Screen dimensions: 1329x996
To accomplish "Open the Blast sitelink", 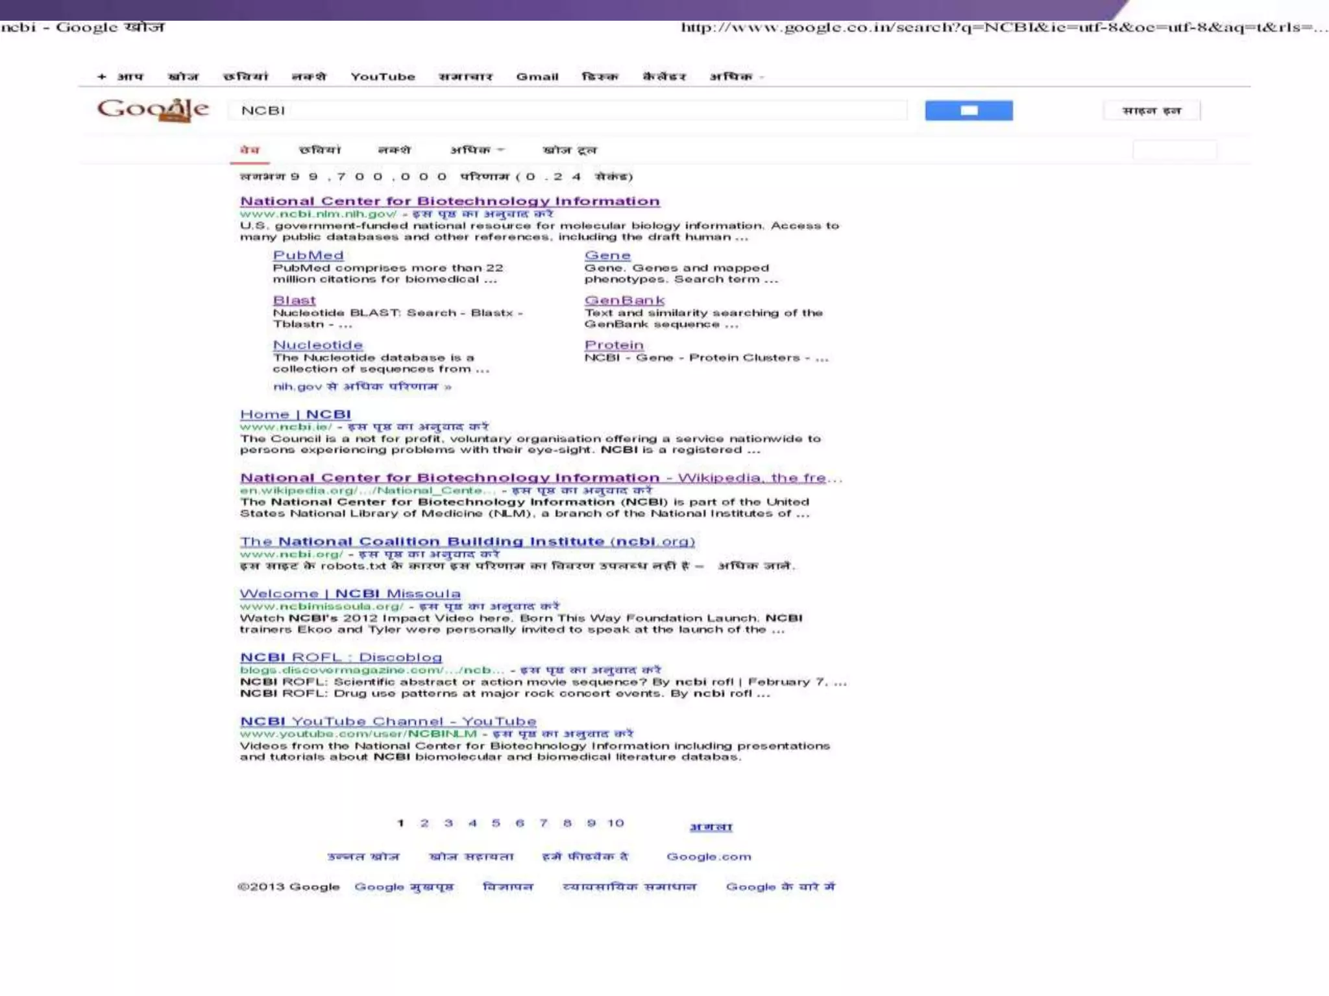I will pos(294,300).
